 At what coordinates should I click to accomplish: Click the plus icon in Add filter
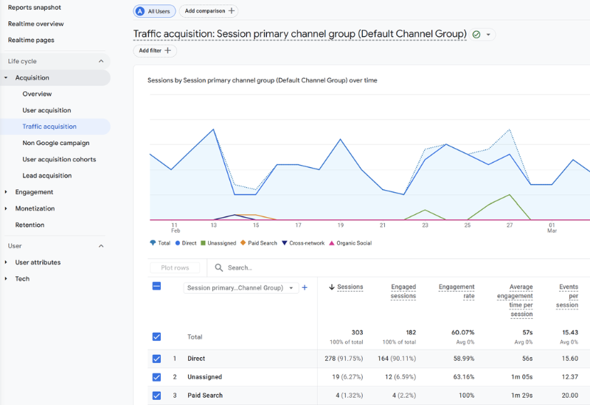pyautogui.click(x=167, y=51)
